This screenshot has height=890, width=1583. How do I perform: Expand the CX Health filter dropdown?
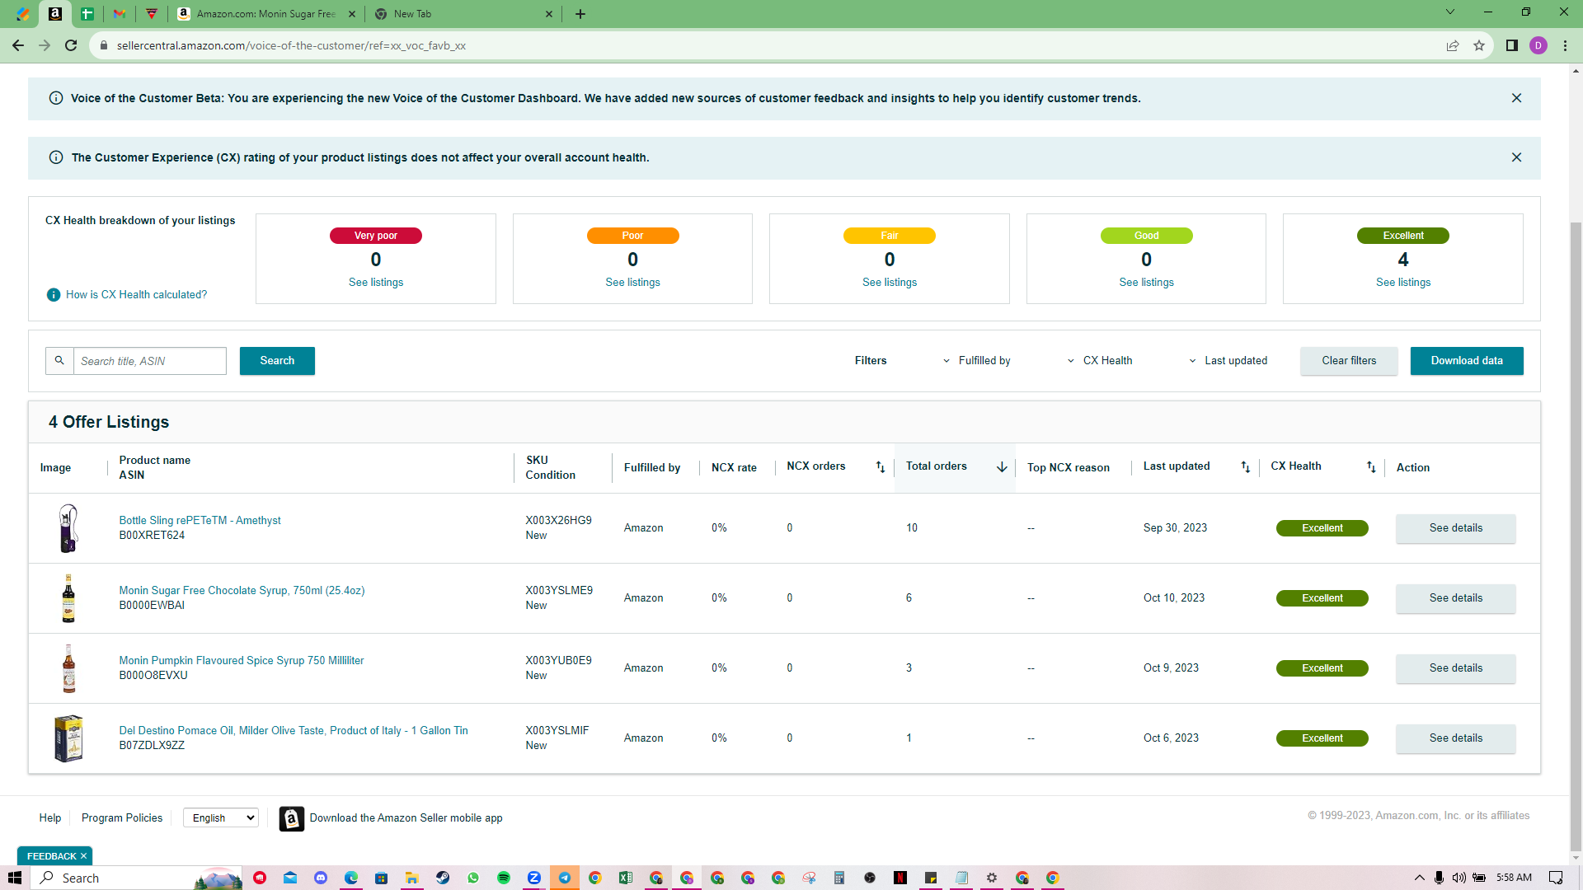[1099, 361]
